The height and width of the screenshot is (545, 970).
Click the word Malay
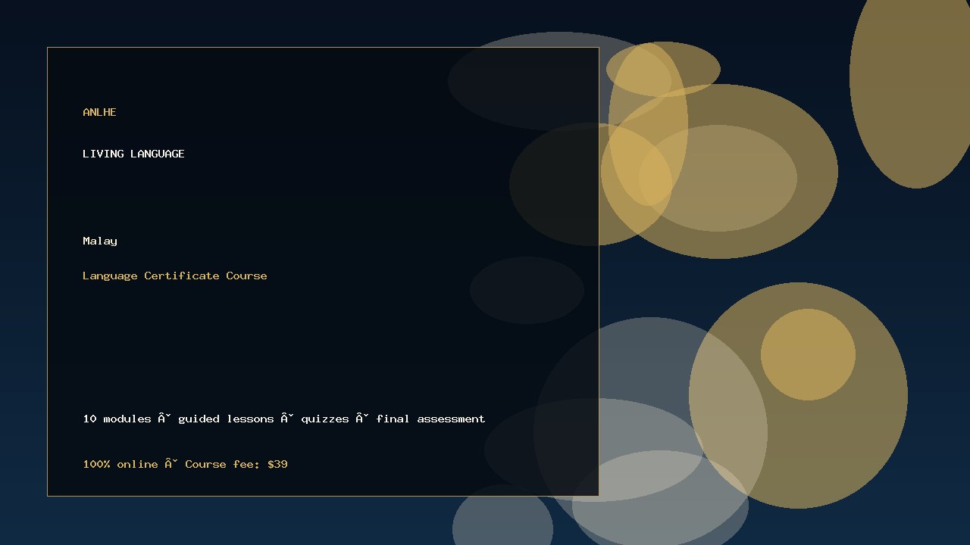point(100,241)
